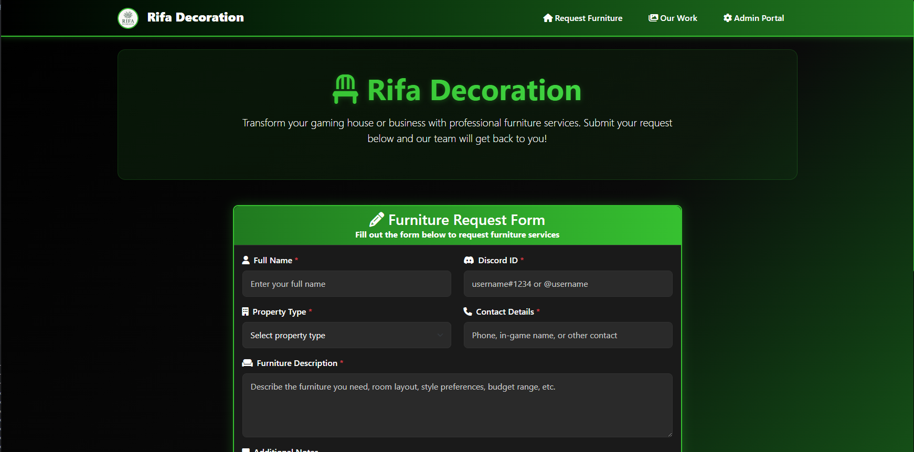Open the Our Work nav link
The image size is (914, 452).
click(x=673, y=18)
